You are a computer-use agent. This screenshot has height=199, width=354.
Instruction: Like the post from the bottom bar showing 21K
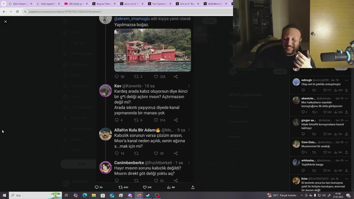(x=147, y=187)
